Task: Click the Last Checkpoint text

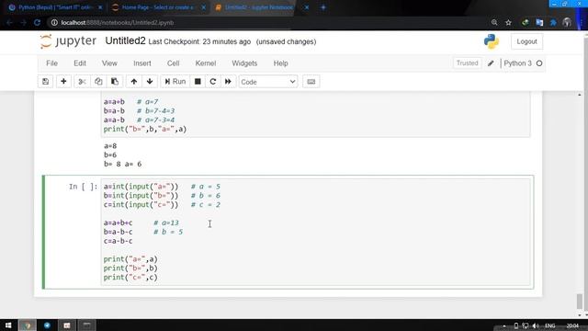Action: point(199,41)
